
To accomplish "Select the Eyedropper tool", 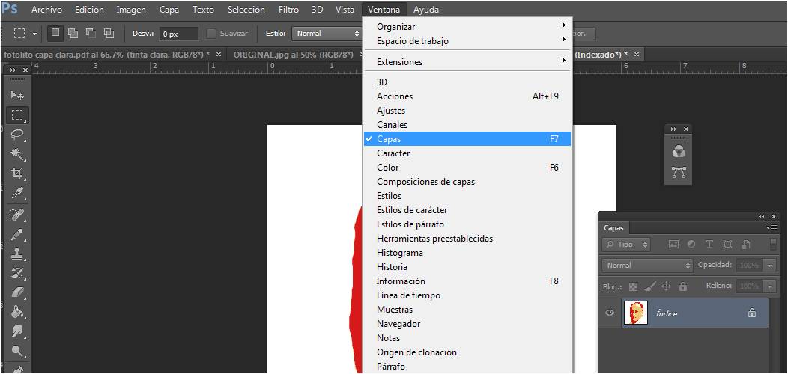I will pos(17,194).
